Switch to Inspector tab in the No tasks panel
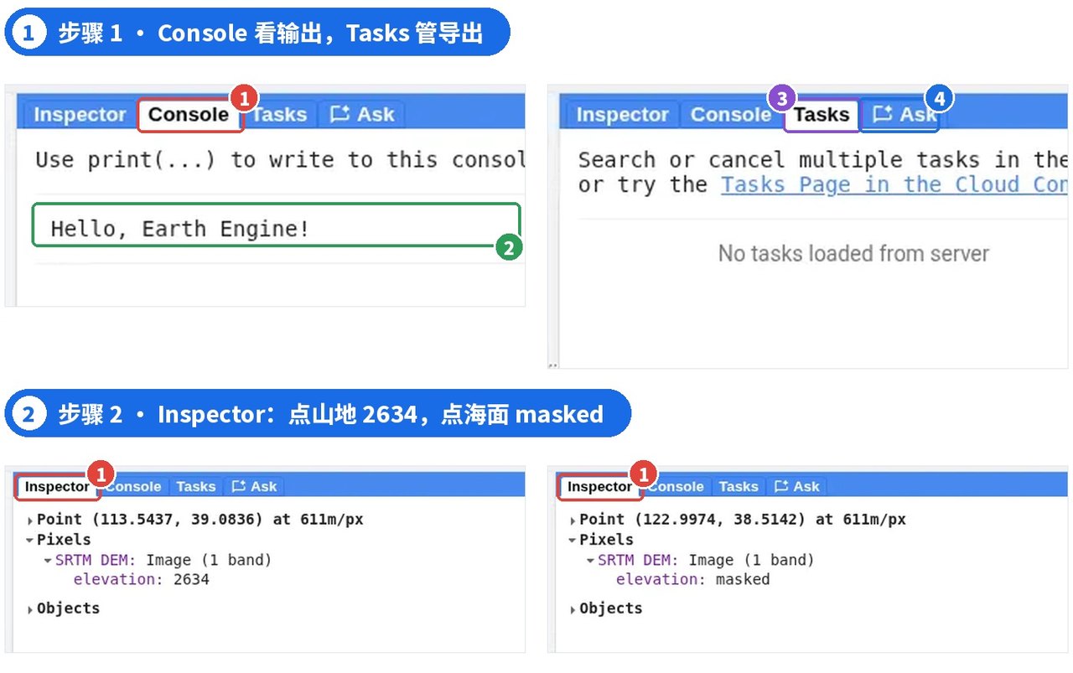The height and width of the screenshot is (673, 1073). coord(622,115)
